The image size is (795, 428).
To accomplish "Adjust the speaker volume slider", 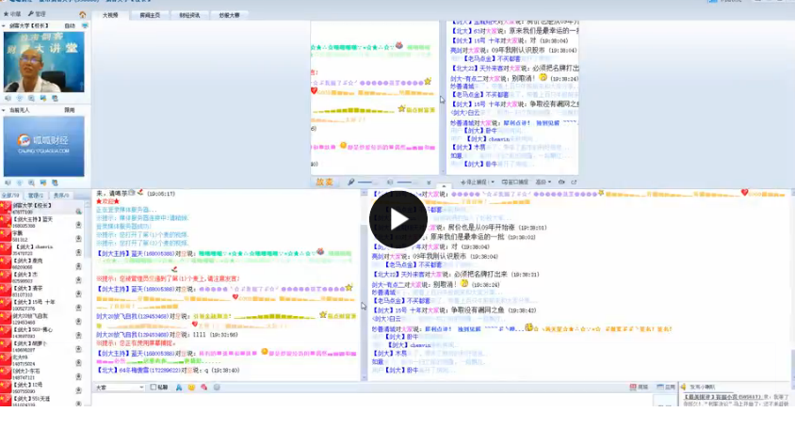I will pos(407,182).
